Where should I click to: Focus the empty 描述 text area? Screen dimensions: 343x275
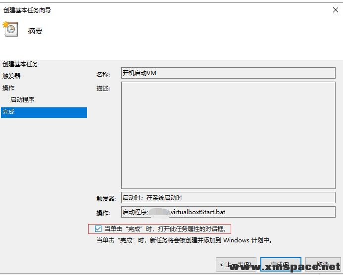tap(228, 135)
